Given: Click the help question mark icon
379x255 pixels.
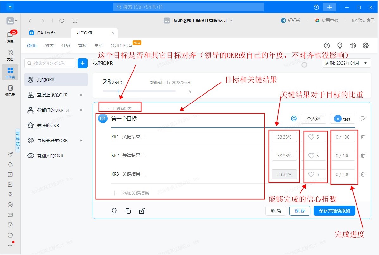Looking at the screenshot, I should click(327, 46).
